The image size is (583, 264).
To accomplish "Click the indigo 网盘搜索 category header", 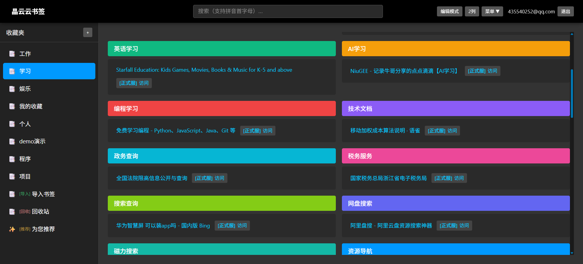I will (x=456, y=203).
